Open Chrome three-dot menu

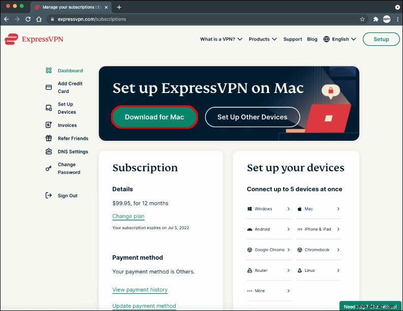click(x=397, y=19)
